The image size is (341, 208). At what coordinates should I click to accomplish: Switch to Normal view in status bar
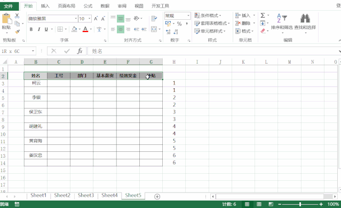click(247, 204)
